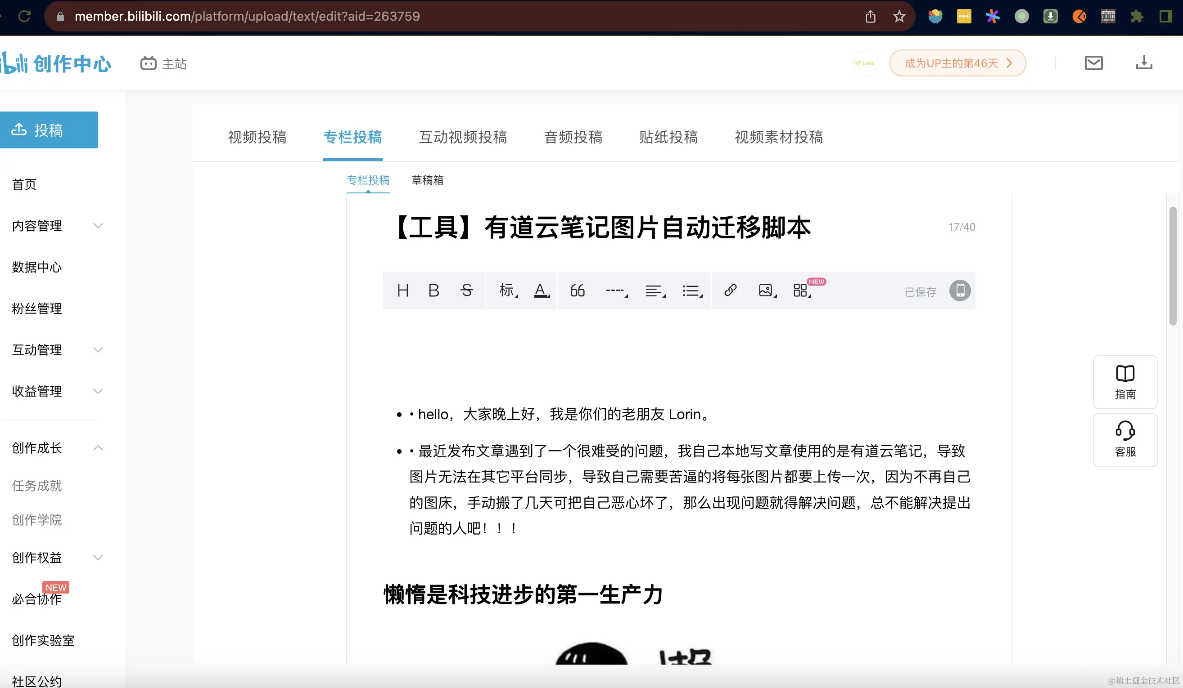The height and width of the screenshot is (688, 1183).
Task: Open the 指南 guide panel
Action: (x=1125, y=382)
